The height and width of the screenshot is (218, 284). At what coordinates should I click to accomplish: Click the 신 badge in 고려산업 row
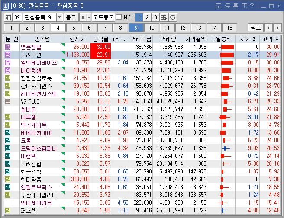[x=8, y=164]
